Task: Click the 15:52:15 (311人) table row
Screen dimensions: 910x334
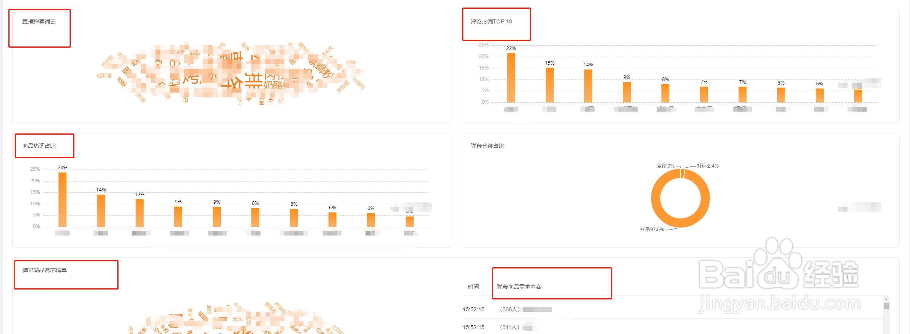Action: click(x=672, y=327)
